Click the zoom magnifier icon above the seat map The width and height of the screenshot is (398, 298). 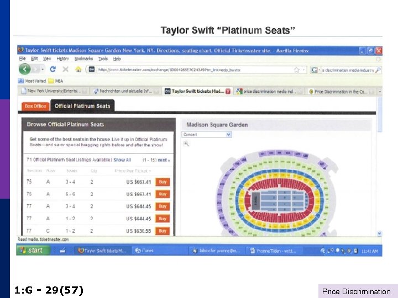(186, 143)
